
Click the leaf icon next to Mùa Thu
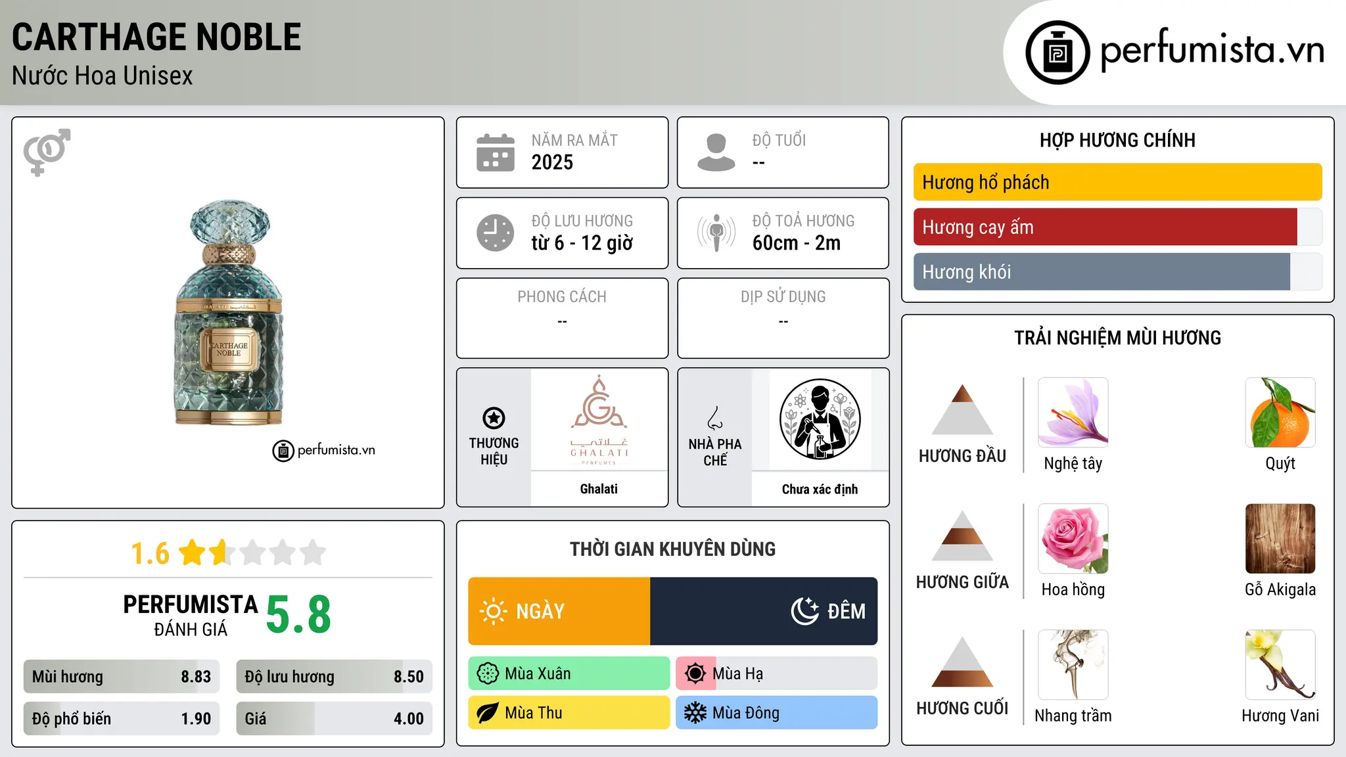click(x=488, y=713)
